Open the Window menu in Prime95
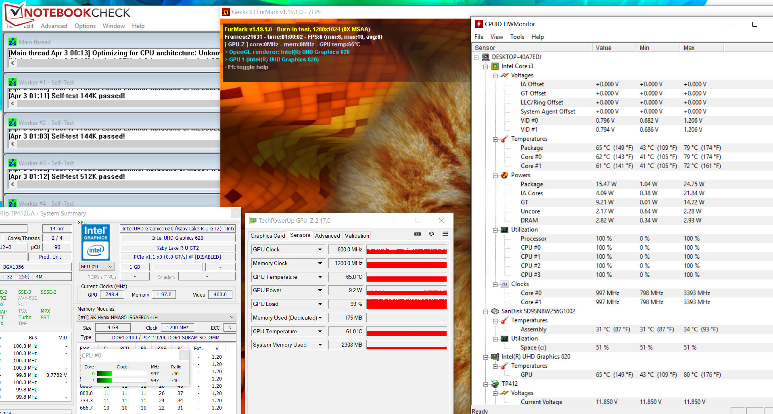The width and height of the screenshot is (773, 414). pos(114,26)
